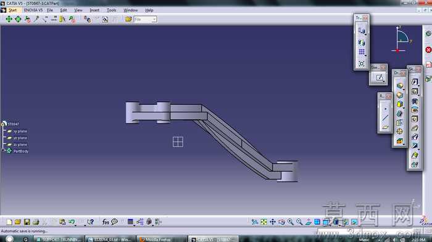Toggle Swap Visible Space

pos(354,222)
